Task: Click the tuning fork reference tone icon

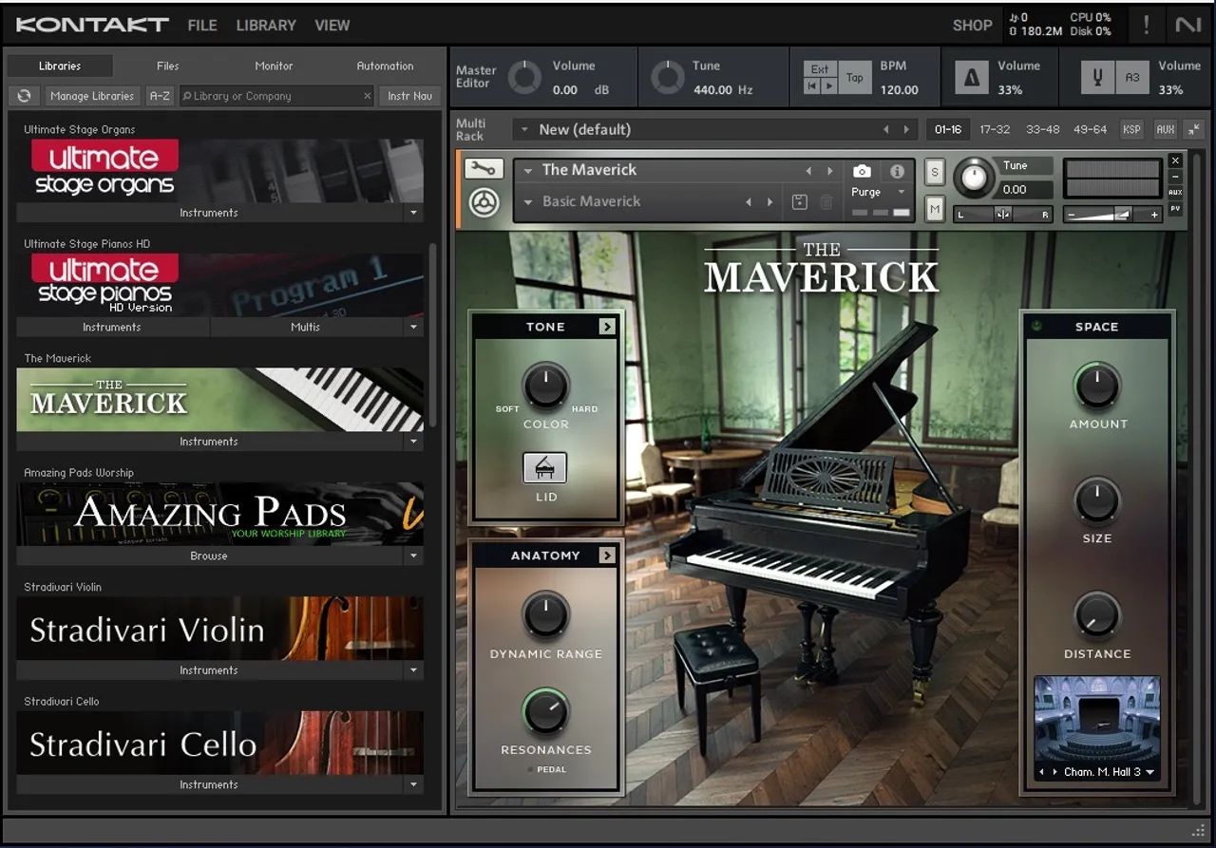Action: tap(1097, 78)
